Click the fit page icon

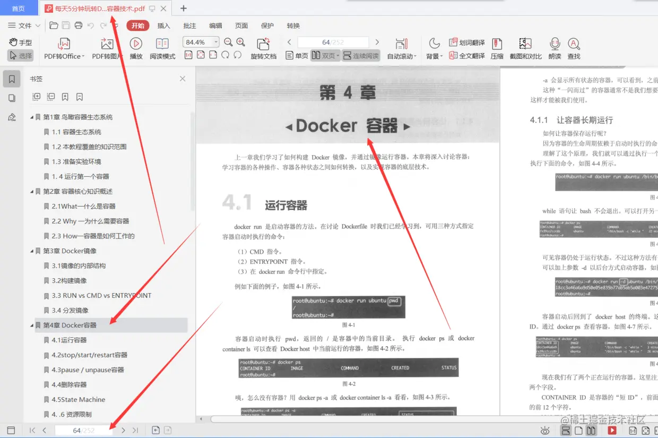pyautogui.click(x=201, y=55)
